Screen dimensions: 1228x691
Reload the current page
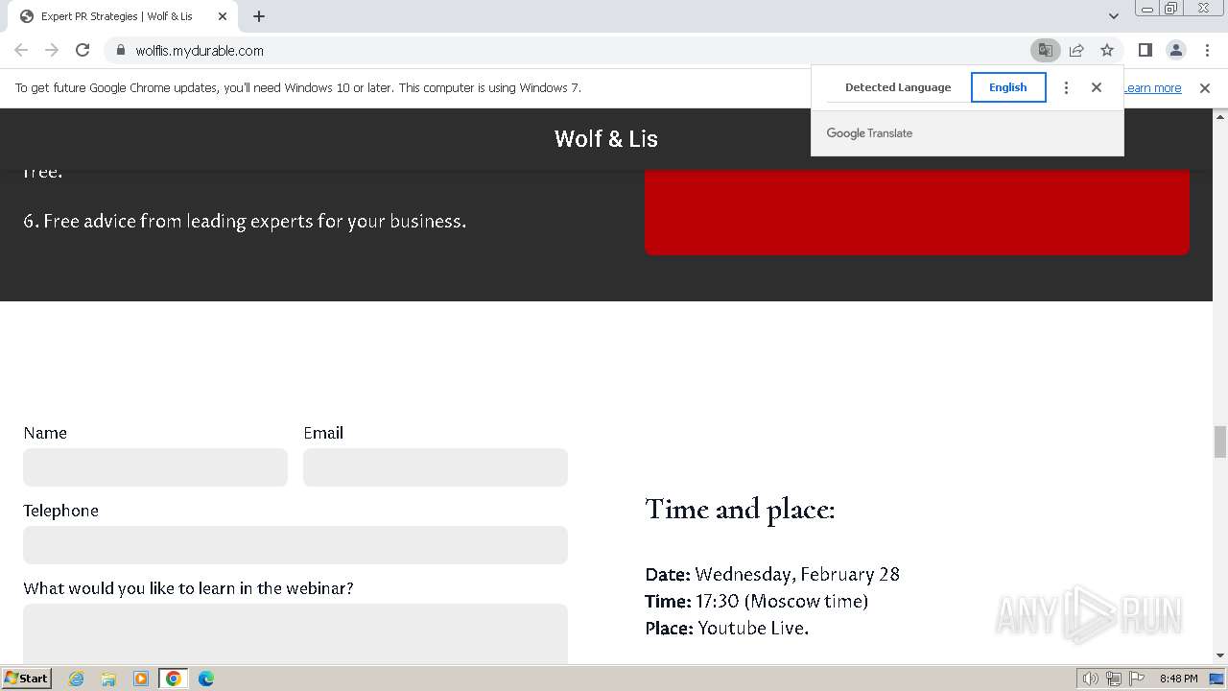tap(83, 50)
